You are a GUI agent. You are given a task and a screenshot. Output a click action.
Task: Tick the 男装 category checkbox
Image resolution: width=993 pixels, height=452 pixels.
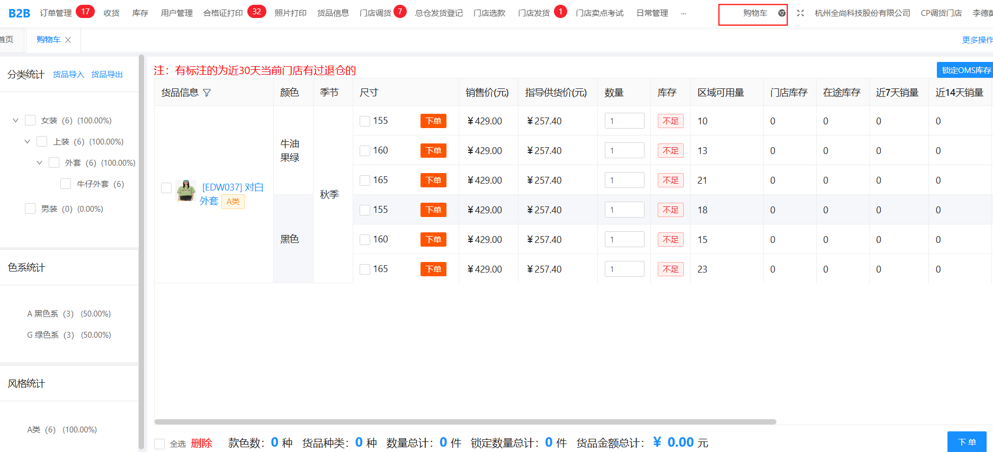[30, 209]
